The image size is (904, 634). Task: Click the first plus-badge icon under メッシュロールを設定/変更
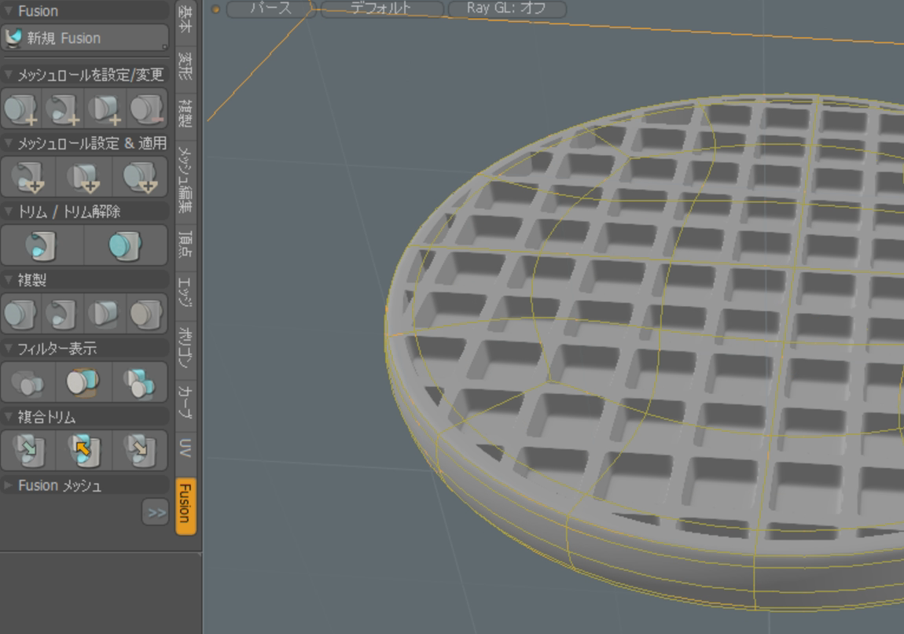coord(21,109)
